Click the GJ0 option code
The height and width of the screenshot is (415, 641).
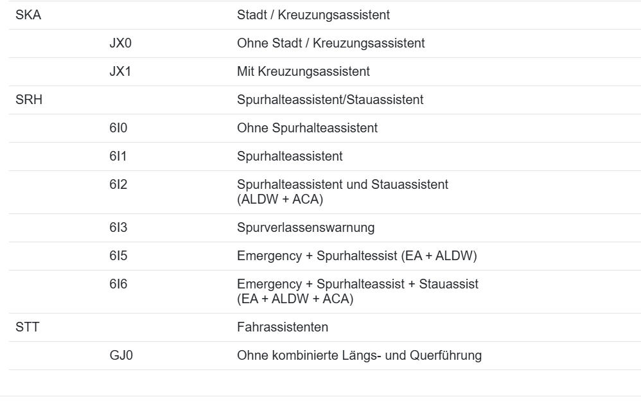pos(121,356)
